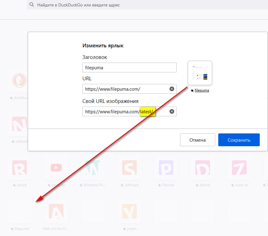
Task: Open the directx shortcut tile
Action: coord(203,168)
